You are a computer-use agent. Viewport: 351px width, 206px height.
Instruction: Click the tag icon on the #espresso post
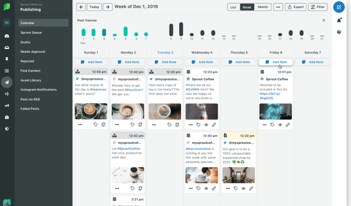click(96, 125)
